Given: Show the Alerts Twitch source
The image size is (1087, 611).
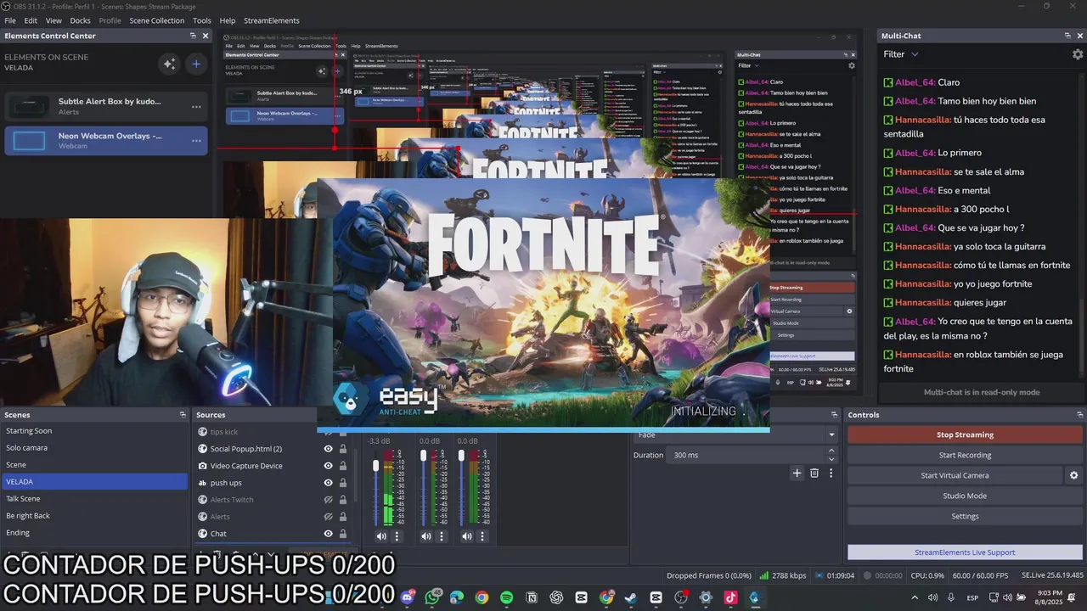Looking at the screenshot, I should pos(328,500).
